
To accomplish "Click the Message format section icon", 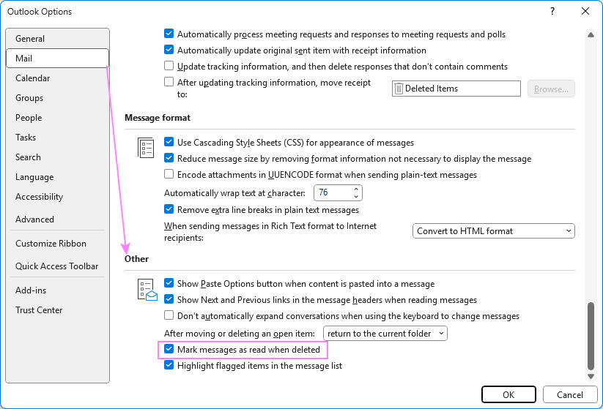I will coord(146,148).
